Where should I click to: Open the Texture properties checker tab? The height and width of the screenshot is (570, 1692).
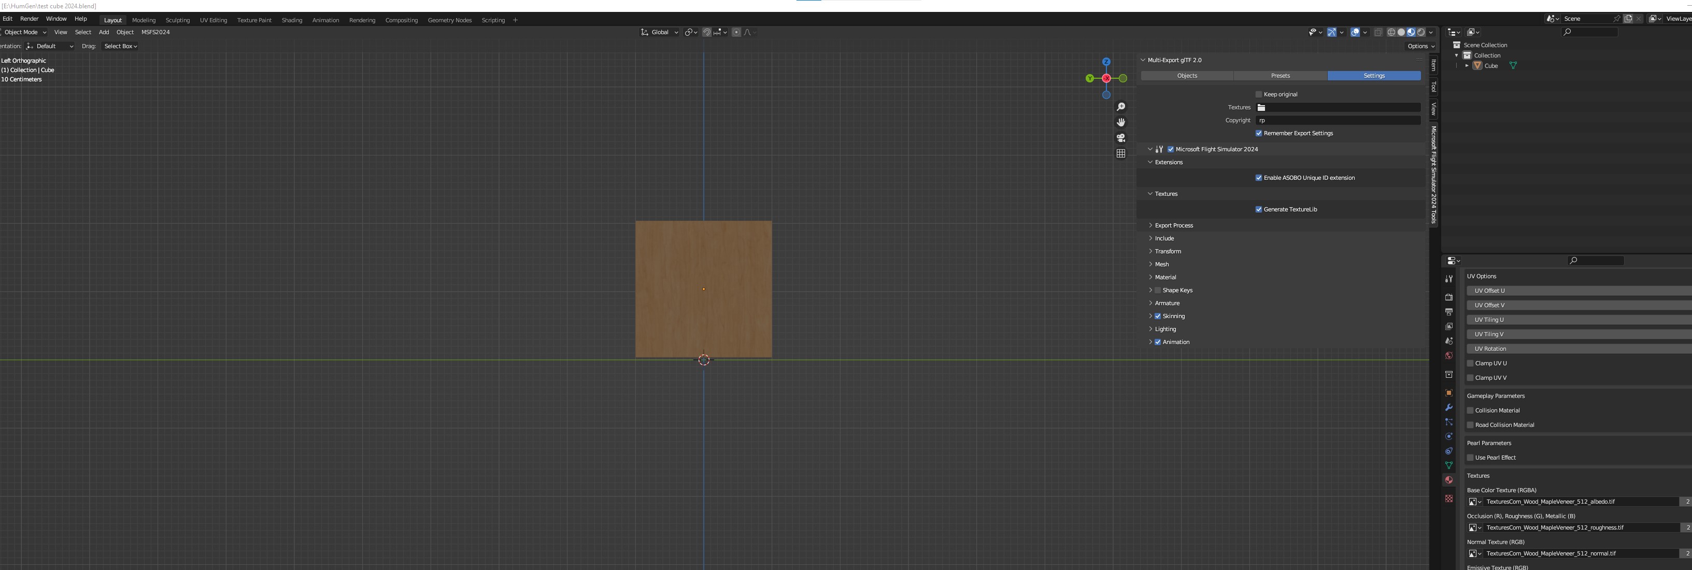coord(1448,498)
